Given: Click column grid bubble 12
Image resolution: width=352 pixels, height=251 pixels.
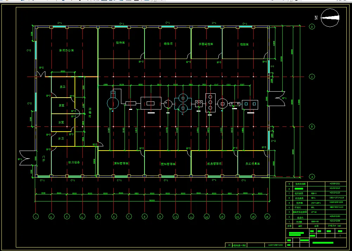Looking at the screenshot, I should pyautogui.click(x=206, y=217).
